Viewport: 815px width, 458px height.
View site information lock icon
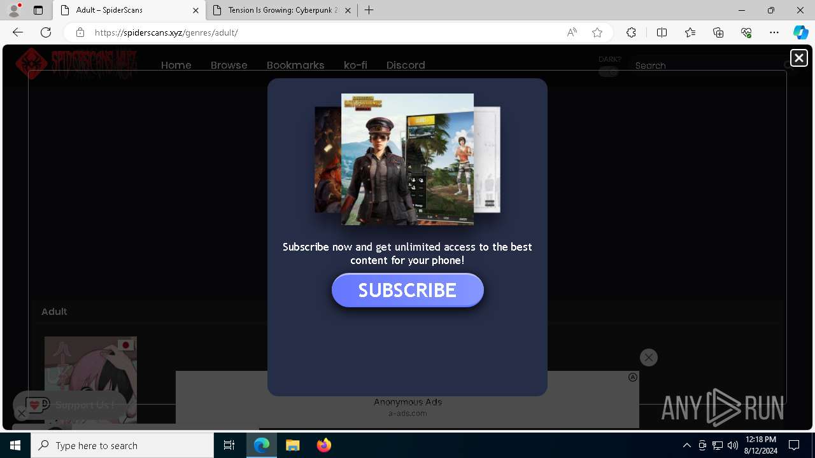[x=80, y=32]
